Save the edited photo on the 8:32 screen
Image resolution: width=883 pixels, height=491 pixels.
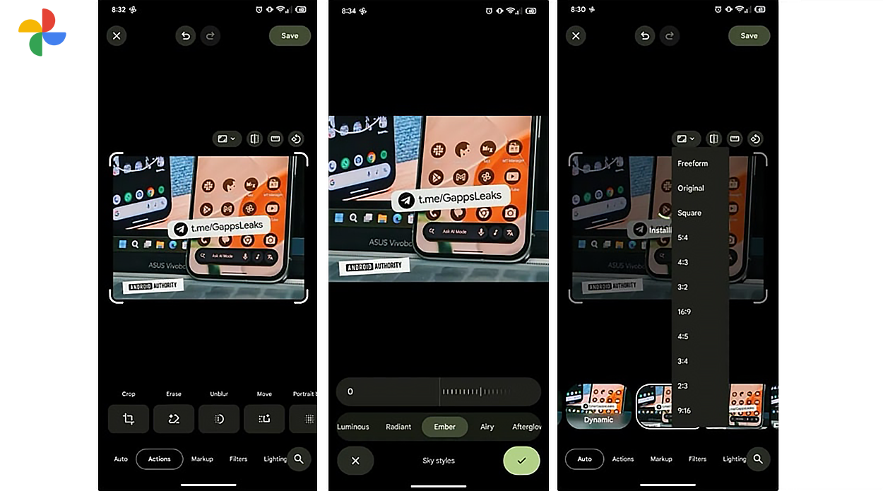(290, 36)
